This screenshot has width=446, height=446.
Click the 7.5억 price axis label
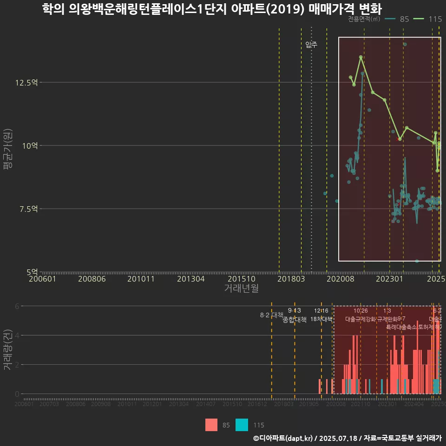(28, 209)
